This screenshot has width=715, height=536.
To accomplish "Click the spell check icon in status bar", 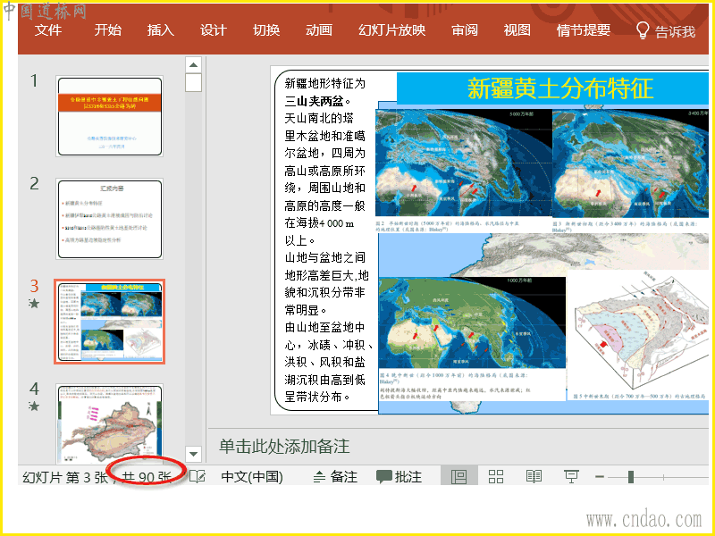I will [197, 477].
